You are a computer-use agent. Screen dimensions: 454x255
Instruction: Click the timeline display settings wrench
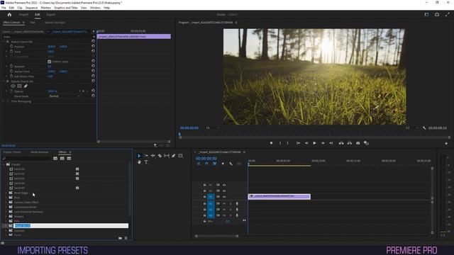point(231,164)
